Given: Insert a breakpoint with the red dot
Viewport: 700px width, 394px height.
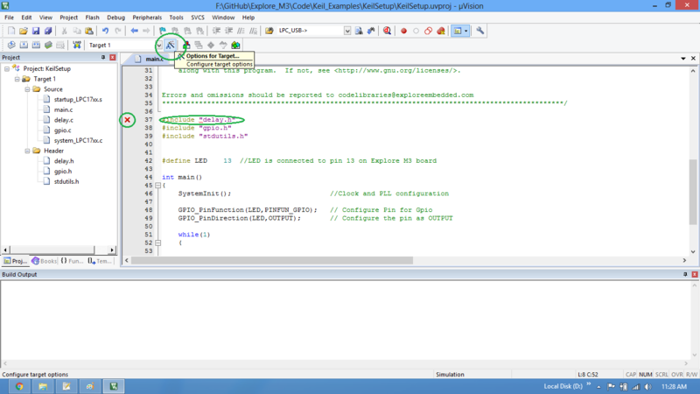Looking at the screenshot, I should coord(403,31).
